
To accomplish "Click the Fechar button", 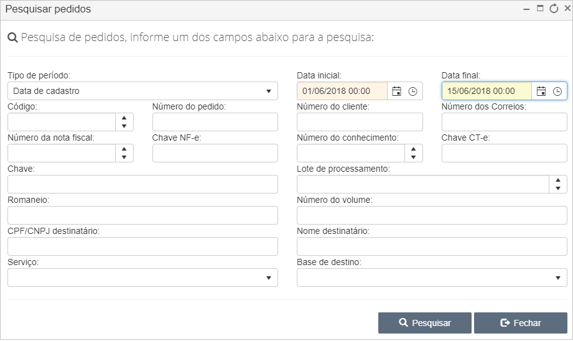I will [x=521, y=323].
